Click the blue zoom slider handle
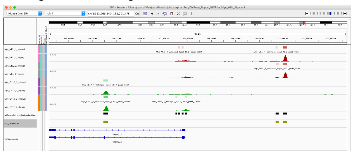This screenshot has height=154, width=354. pos(330,14)
